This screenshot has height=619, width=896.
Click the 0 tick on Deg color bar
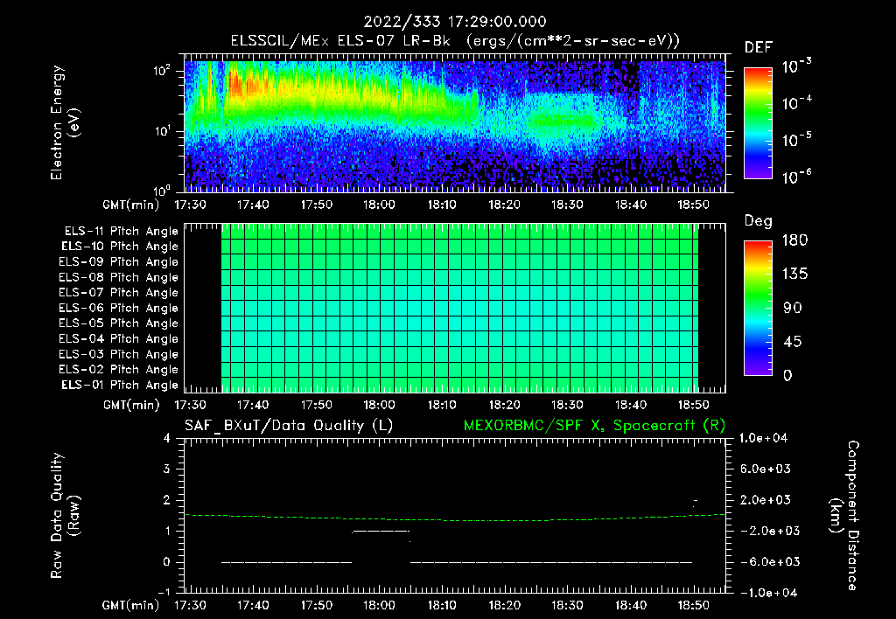[788, 376]
